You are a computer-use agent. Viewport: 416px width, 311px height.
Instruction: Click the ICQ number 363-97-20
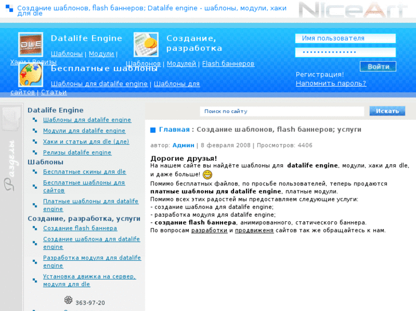point(90,303)
